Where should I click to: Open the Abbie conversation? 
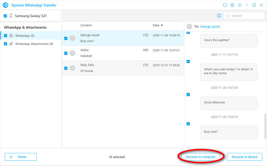[123, 53]
